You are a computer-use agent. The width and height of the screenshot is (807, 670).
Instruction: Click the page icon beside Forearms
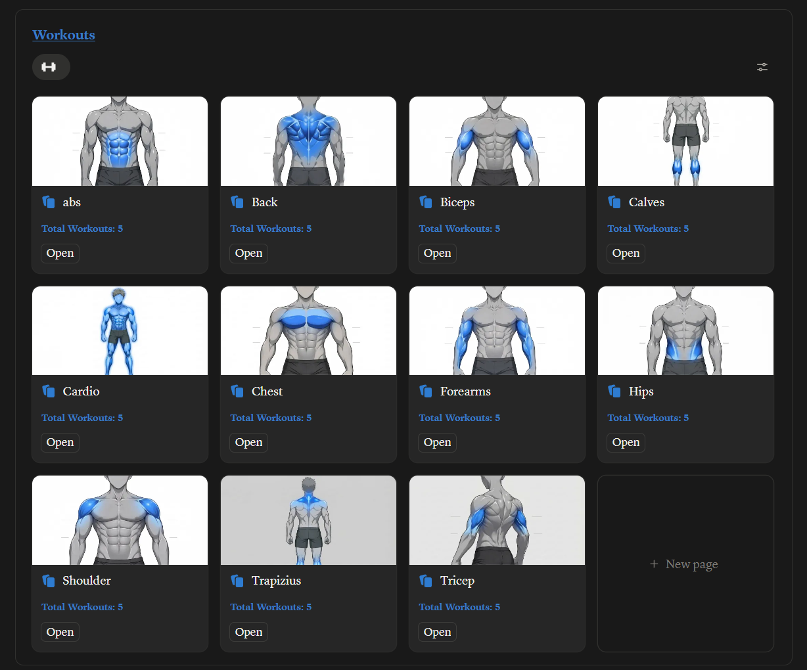coord(426,391)
